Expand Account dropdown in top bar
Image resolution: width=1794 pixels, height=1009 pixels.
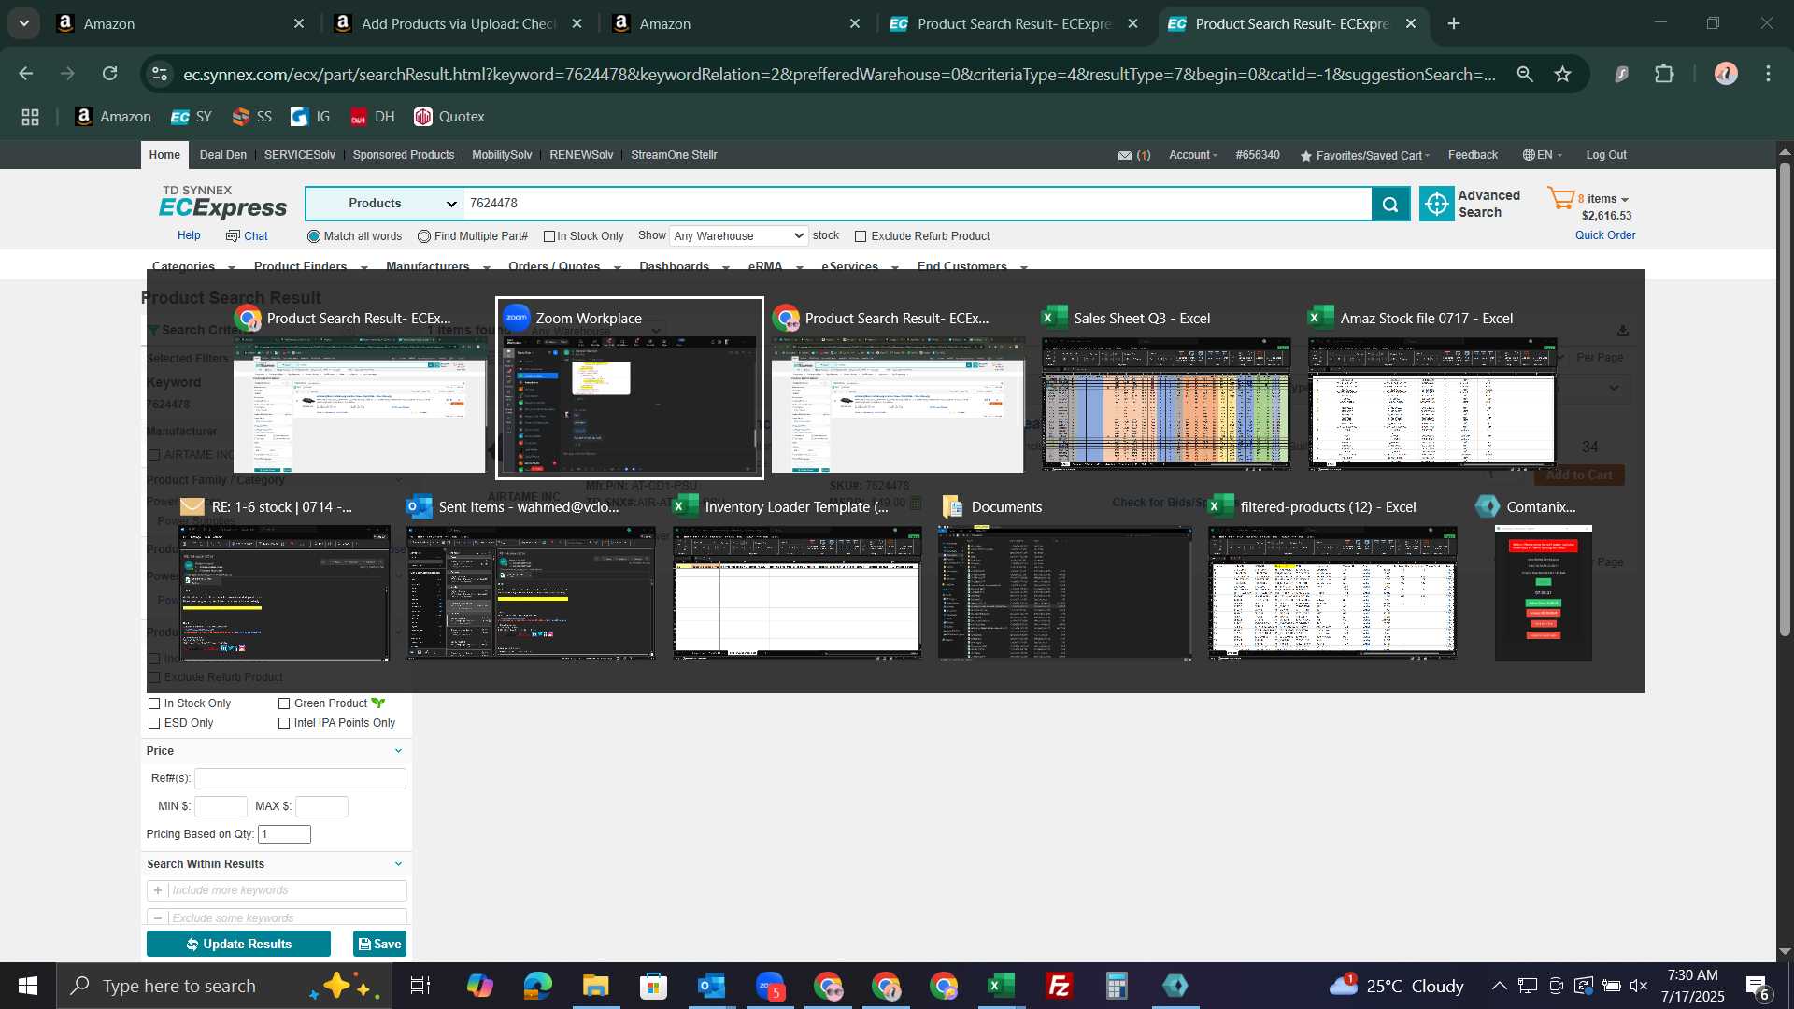(1193, 155)
